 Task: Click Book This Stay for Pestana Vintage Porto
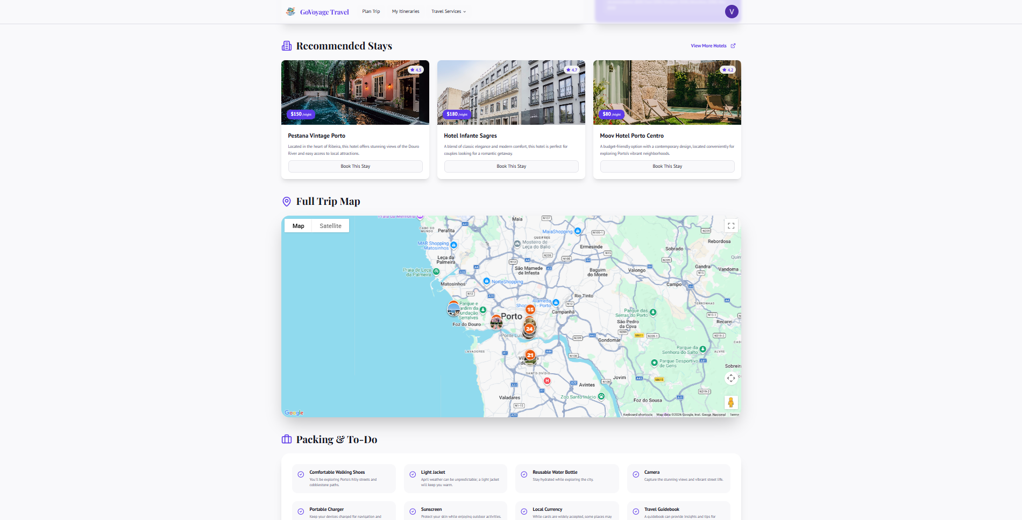[355, 166]
